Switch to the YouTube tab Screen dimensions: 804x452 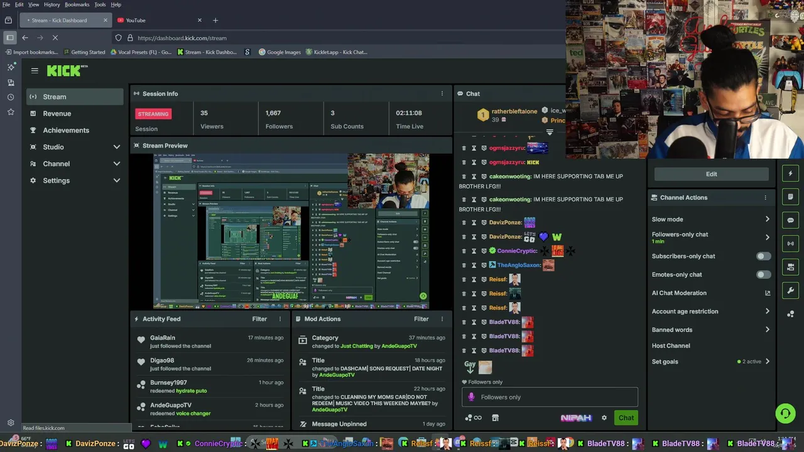[x=159, y=20]
